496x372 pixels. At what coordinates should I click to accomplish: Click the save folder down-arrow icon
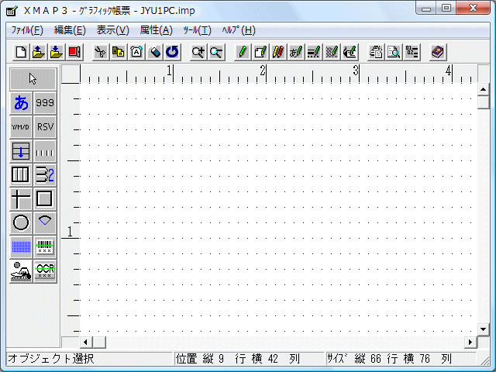pos(56,52)
